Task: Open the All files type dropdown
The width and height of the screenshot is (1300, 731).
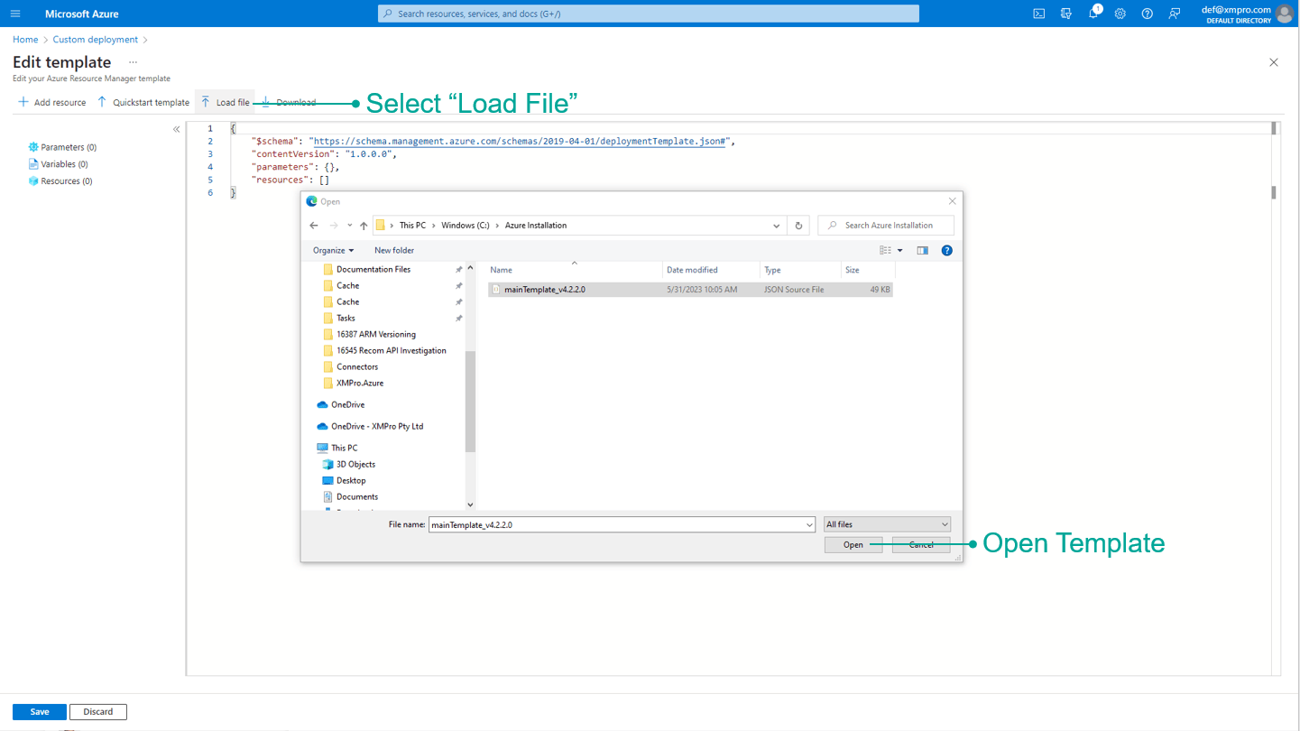Action: [x=887, y=524]
